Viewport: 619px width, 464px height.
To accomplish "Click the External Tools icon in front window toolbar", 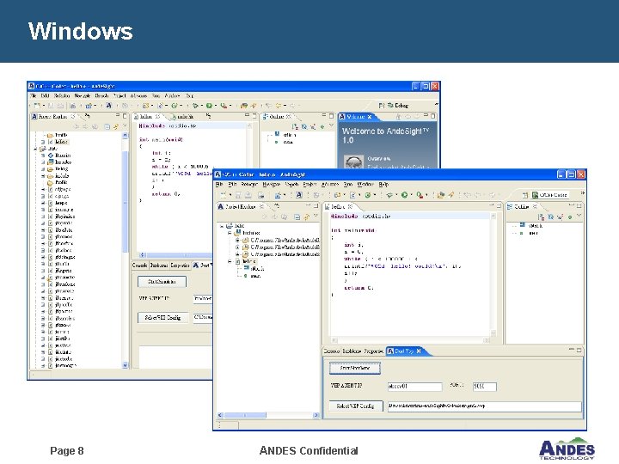I will pos(420,195).
